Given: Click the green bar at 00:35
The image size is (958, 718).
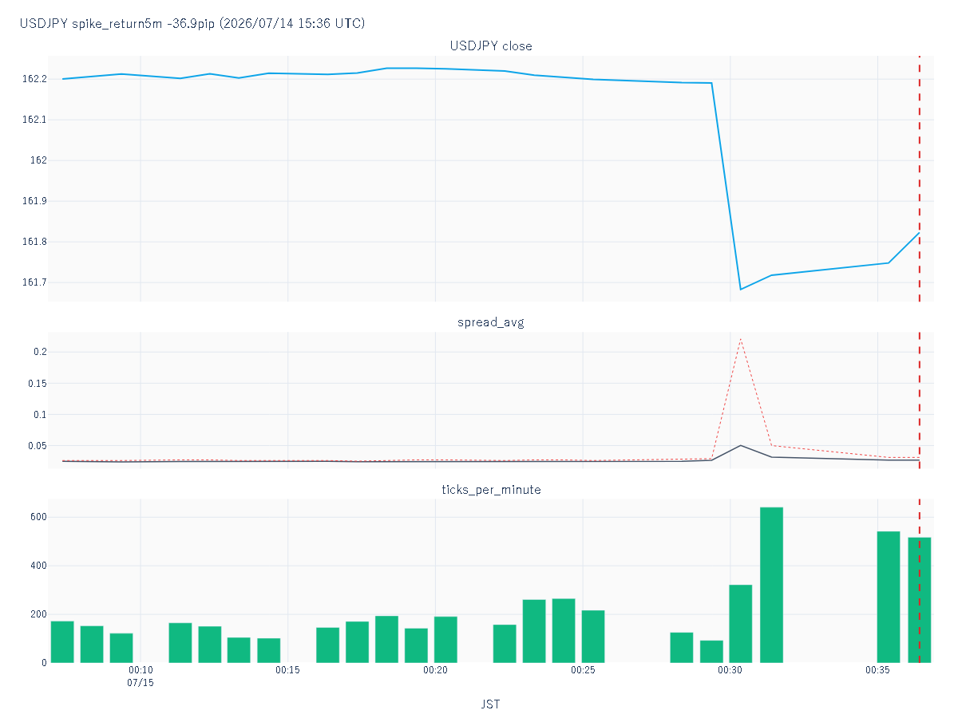Looking at the screenshot, I should (x=889, y=597).
